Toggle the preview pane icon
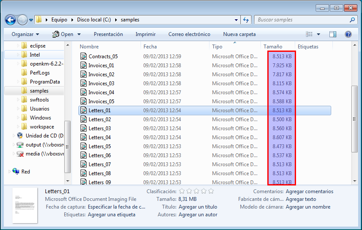Viewport: 362px width, 230px height. tap(333, 34)
